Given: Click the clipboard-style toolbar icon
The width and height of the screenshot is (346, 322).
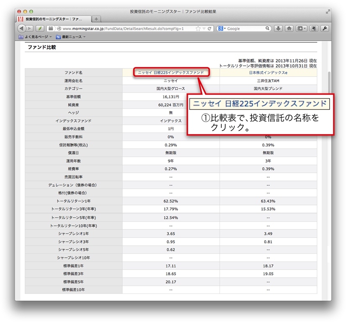Looking at the screenshot, I should 314,29.
